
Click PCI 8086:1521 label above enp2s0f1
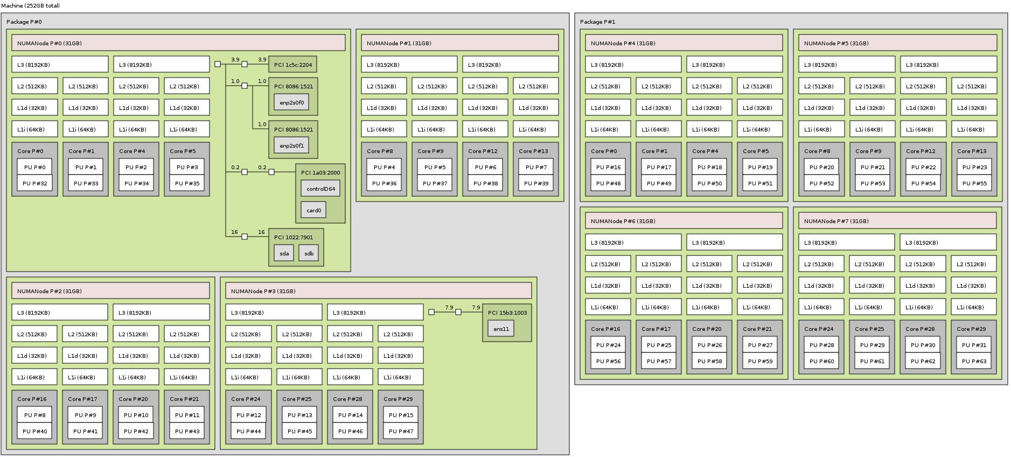coord(293,129)
